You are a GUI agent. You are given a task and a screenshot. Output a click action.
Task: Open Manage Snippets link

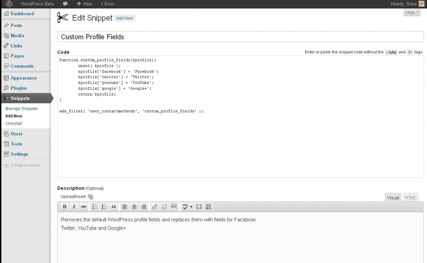(x=22, y=109)
